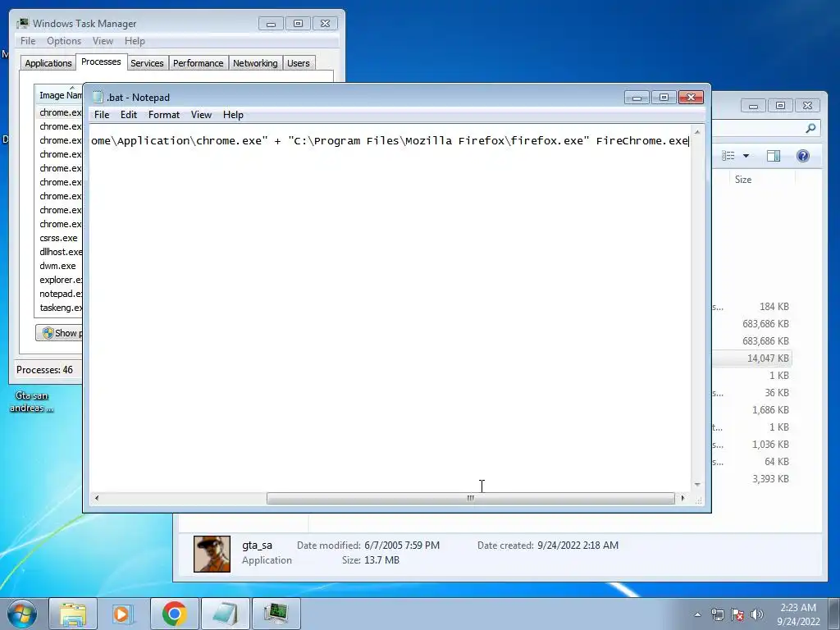Open the Notepad File menu

coord(102,115)
